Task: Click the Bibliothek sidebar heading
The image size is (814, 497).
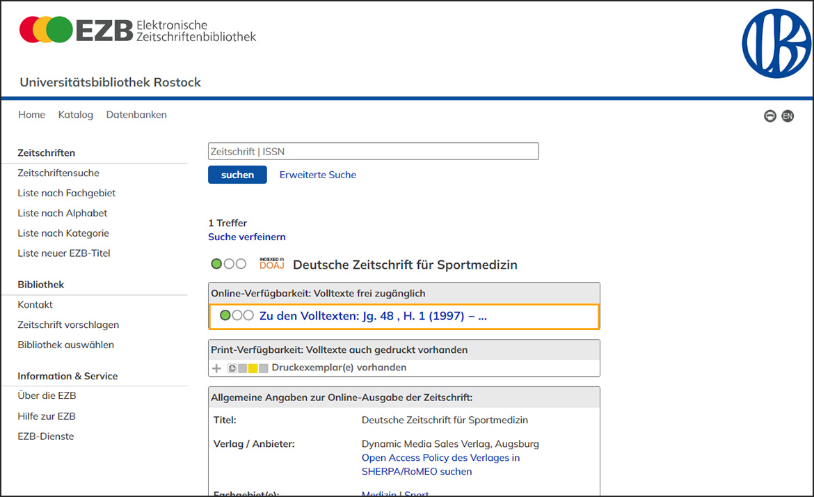Action: pos(40,285)
